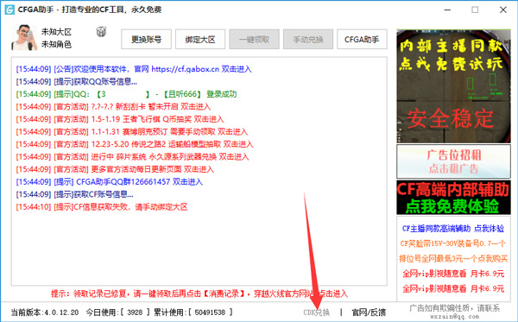
Task: Open the official site announcement log line
Action: pyautogui.click(x=134, y=69)
